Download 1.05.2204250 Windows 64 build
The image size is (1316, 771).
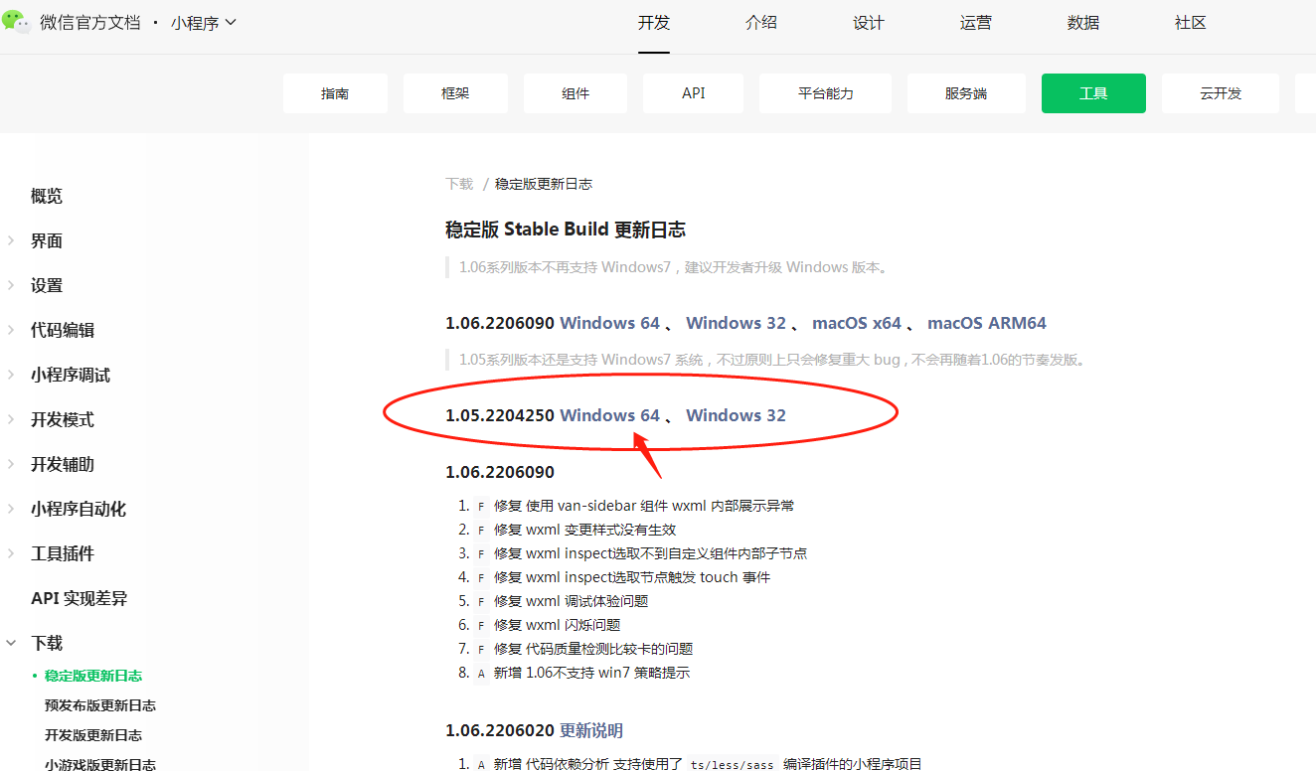pos(610,415)
